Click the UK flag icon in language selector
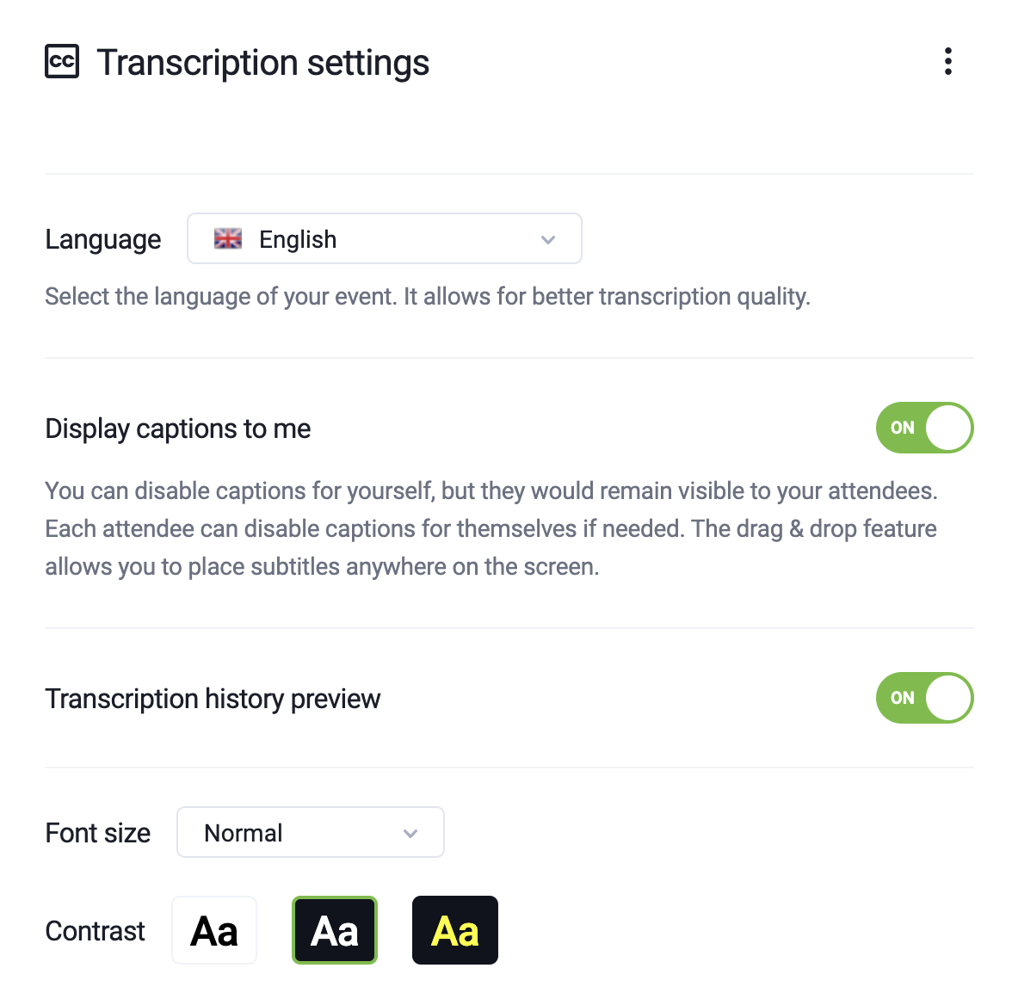The height and width of the screenshot is (1005, 1012). [x=226, y=238]
